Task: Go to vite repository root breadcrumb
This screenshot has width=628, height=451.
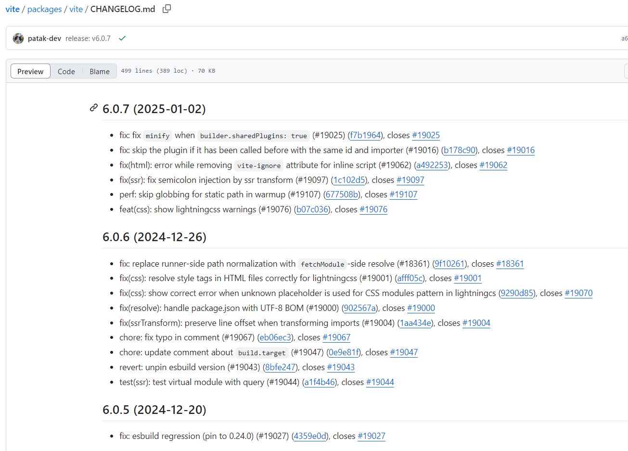Action: [x=13, y=9]
